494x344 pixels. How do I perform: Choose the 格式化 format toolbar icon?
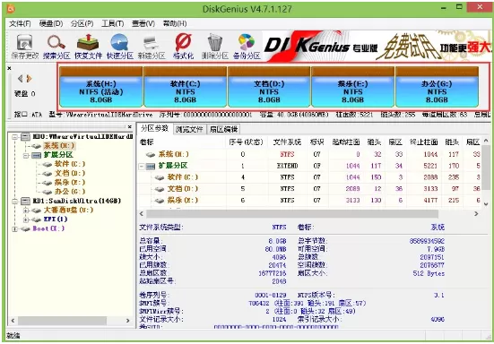coord(184,47)
